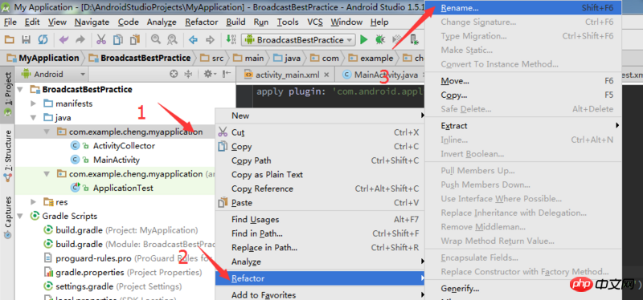Run the app with green play icon
Viewport: 643px width, 300px height.
click(x=364, y=39)
